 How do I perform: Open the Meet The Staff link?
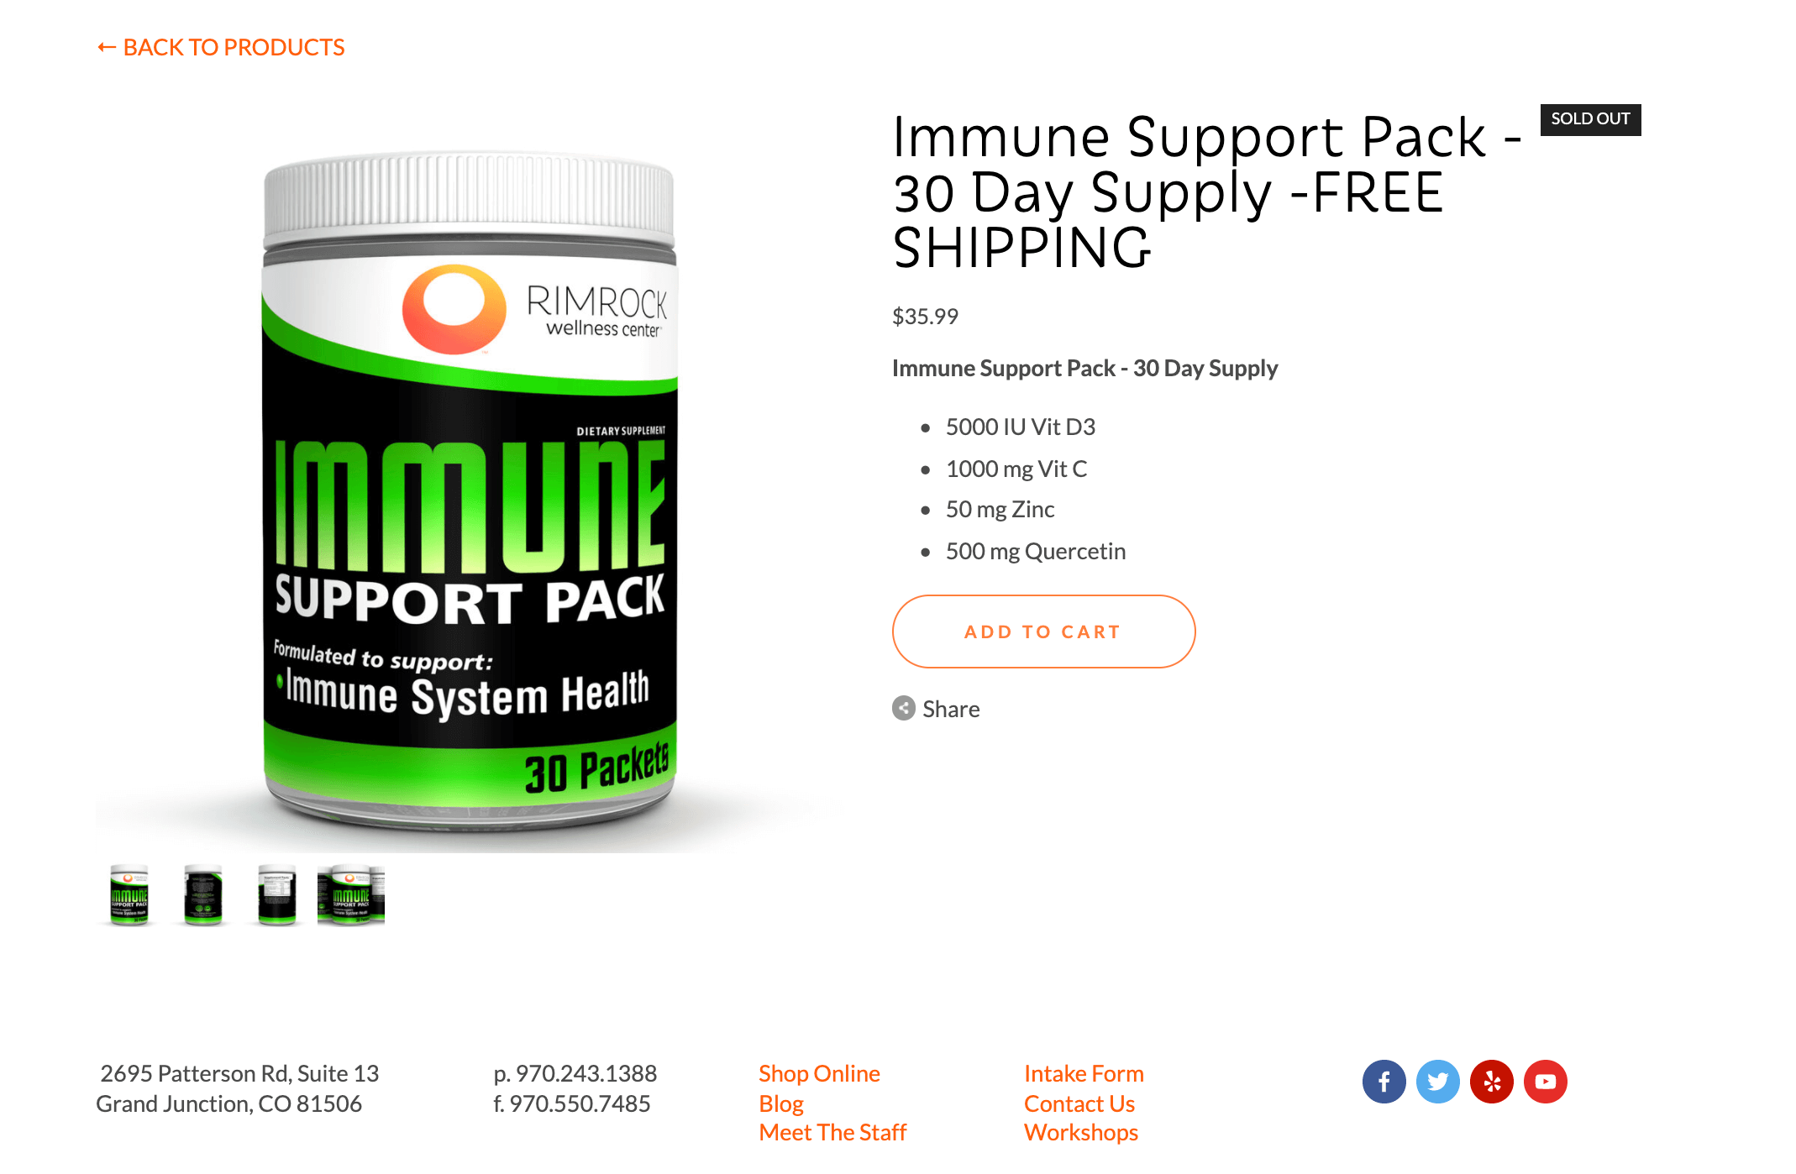pos(832,1132)
